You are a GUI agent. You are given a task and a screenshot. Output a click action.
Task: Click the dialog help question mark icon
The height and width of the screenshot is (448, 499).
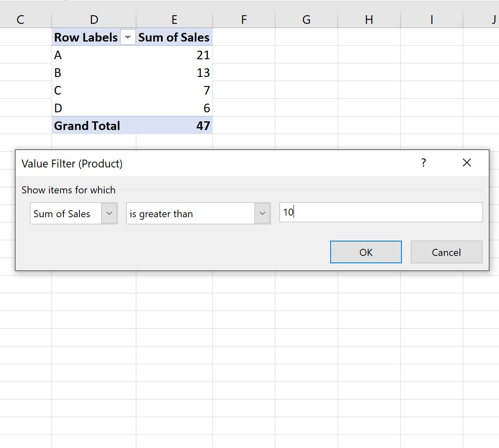(424, 163)
